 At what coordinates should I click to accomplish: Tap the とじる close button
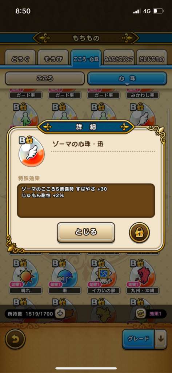(86, 232)
